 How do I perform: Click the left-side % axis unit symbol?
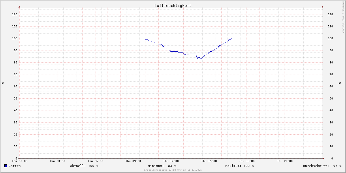(3, 83)
